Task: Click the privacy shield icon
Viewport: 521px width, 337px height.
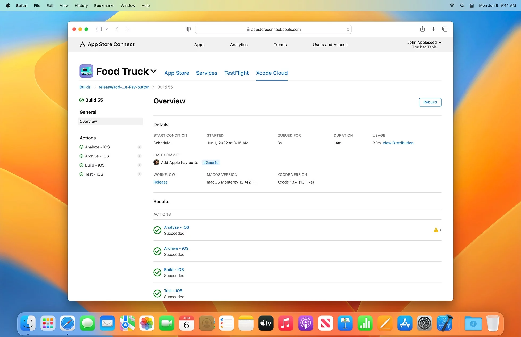Action: point(188,29)
